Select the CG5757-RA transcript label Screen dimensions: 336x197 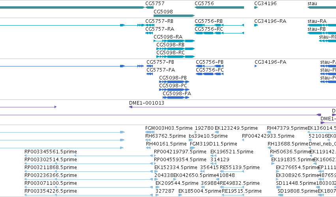coord(160,29)
